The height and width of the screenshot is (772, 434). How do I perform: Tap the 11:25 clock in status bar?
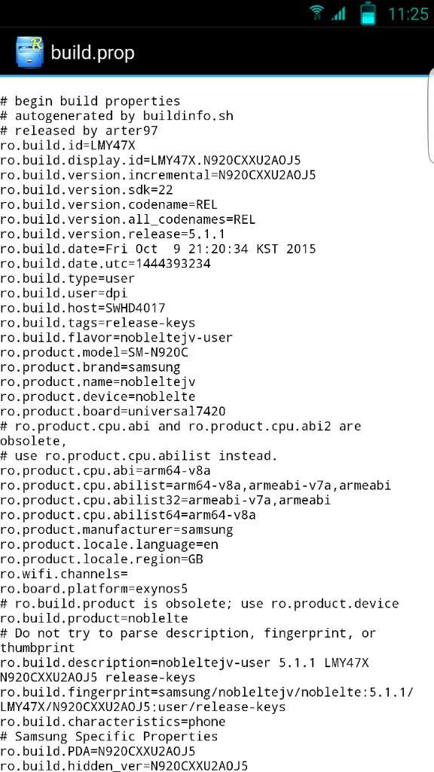(408, 14)
